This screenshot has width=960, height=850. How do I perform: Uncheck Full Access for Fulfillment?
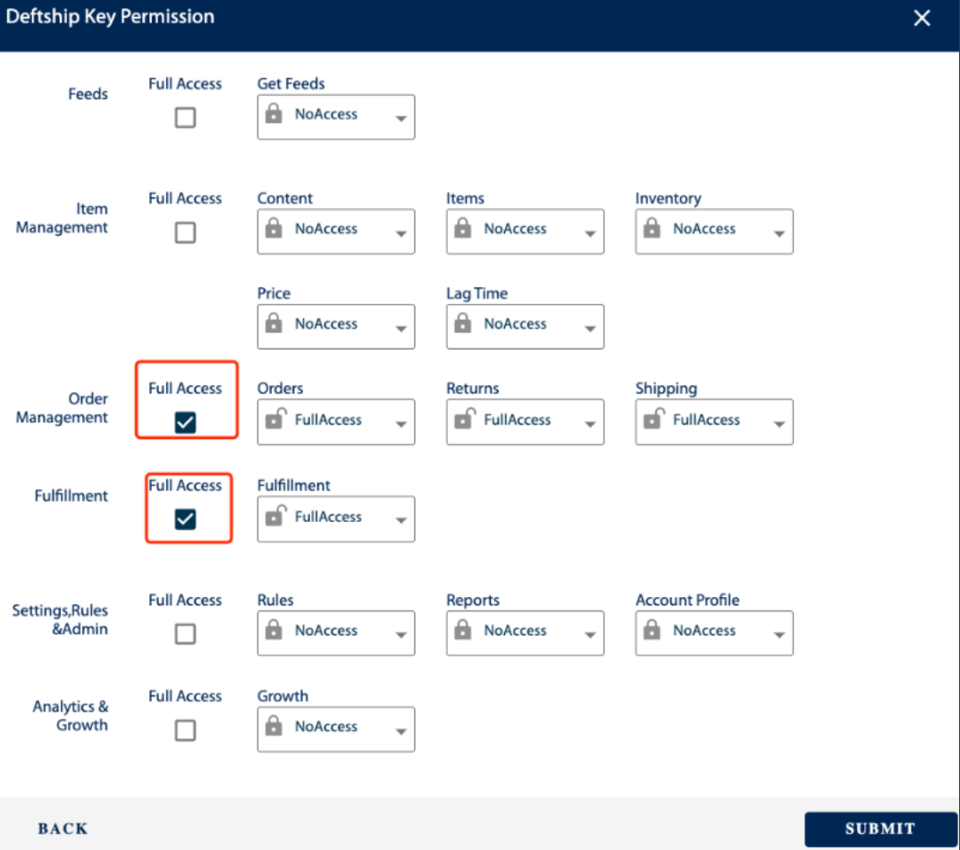[x=186, y=518]
